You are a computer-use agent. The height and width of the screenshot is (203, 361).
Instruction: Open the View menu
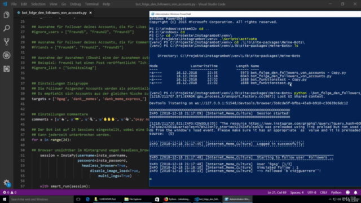coord(53,4)
